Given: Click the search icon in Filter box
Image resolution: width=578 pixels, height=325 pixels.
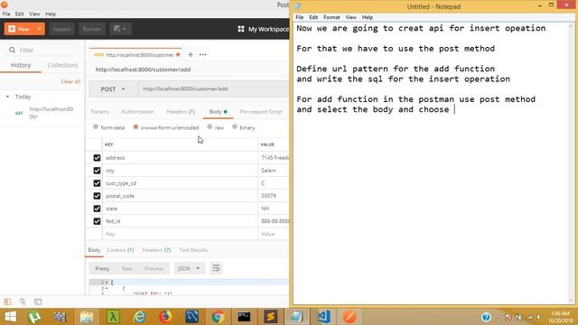Looking at the screenshot, I should (12, 51).
